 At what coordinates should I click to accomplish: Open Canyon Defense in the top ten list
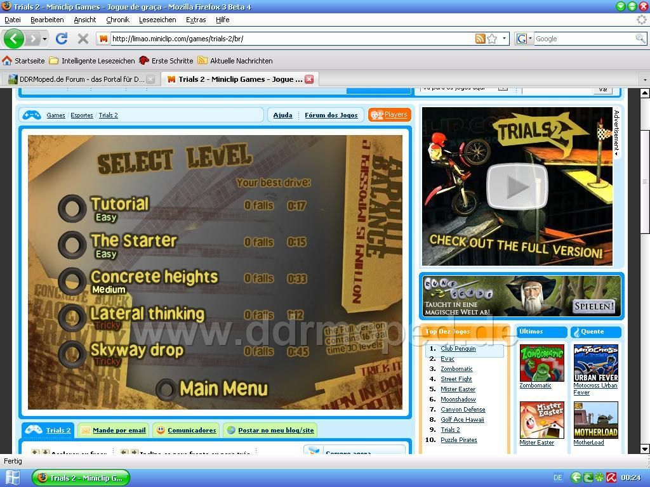click(x=463, y=410)
